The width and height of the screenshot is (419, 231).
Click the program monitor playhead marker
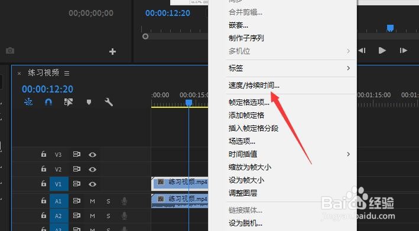tap(390, 28)
